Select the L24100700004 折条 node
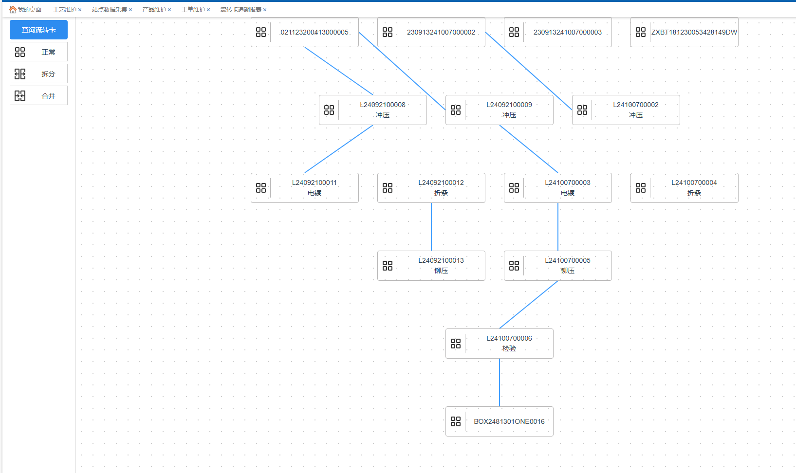The image size is (796, 473). pyautogui.click(x=694, y=188)
